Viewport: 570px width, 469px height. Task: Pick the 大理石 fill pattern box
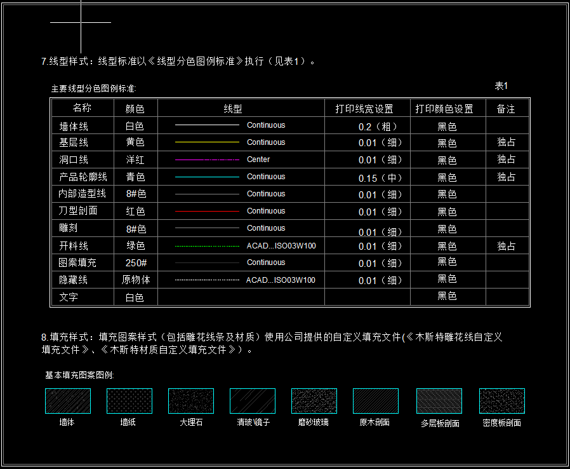pyautogui.click(x=191, y=401)
